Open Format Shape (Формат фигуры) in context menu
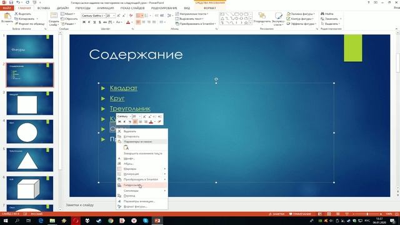Viewport: 400px width, 225px height. pos(142,207)
